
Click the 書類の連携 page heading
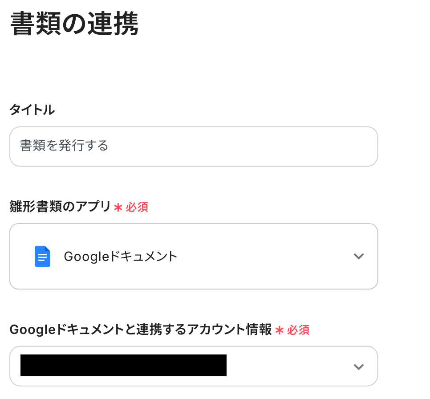[x=74, y=24]
